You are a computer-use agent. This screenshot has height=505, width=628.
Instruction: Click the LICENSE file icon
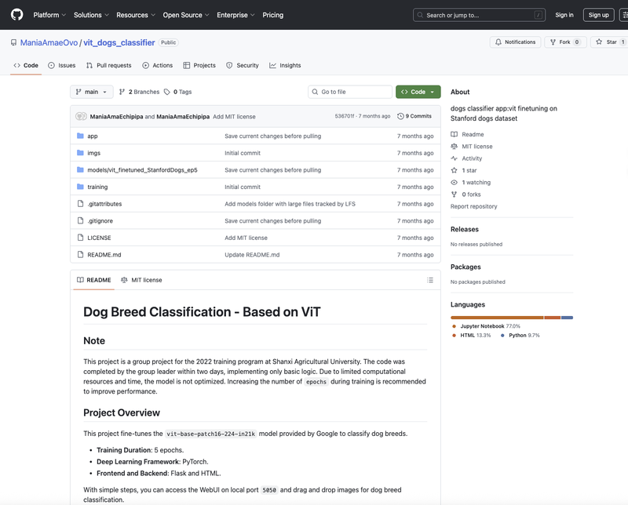click(81, 238)
